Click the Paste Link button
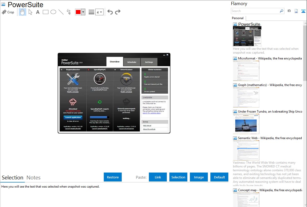 pos(158,177)
